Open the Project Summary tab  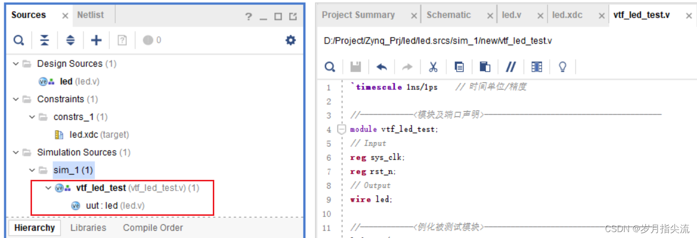358,15
